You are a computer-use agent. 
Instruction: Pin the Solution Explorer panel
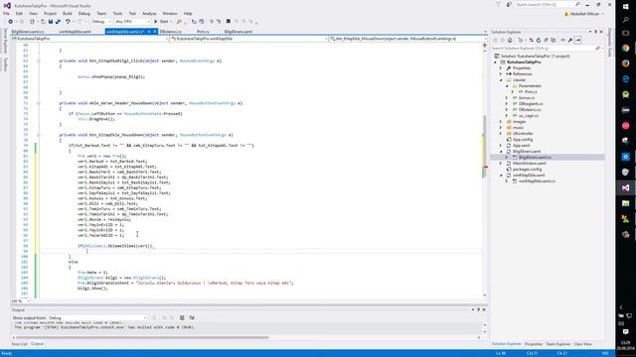596,32
